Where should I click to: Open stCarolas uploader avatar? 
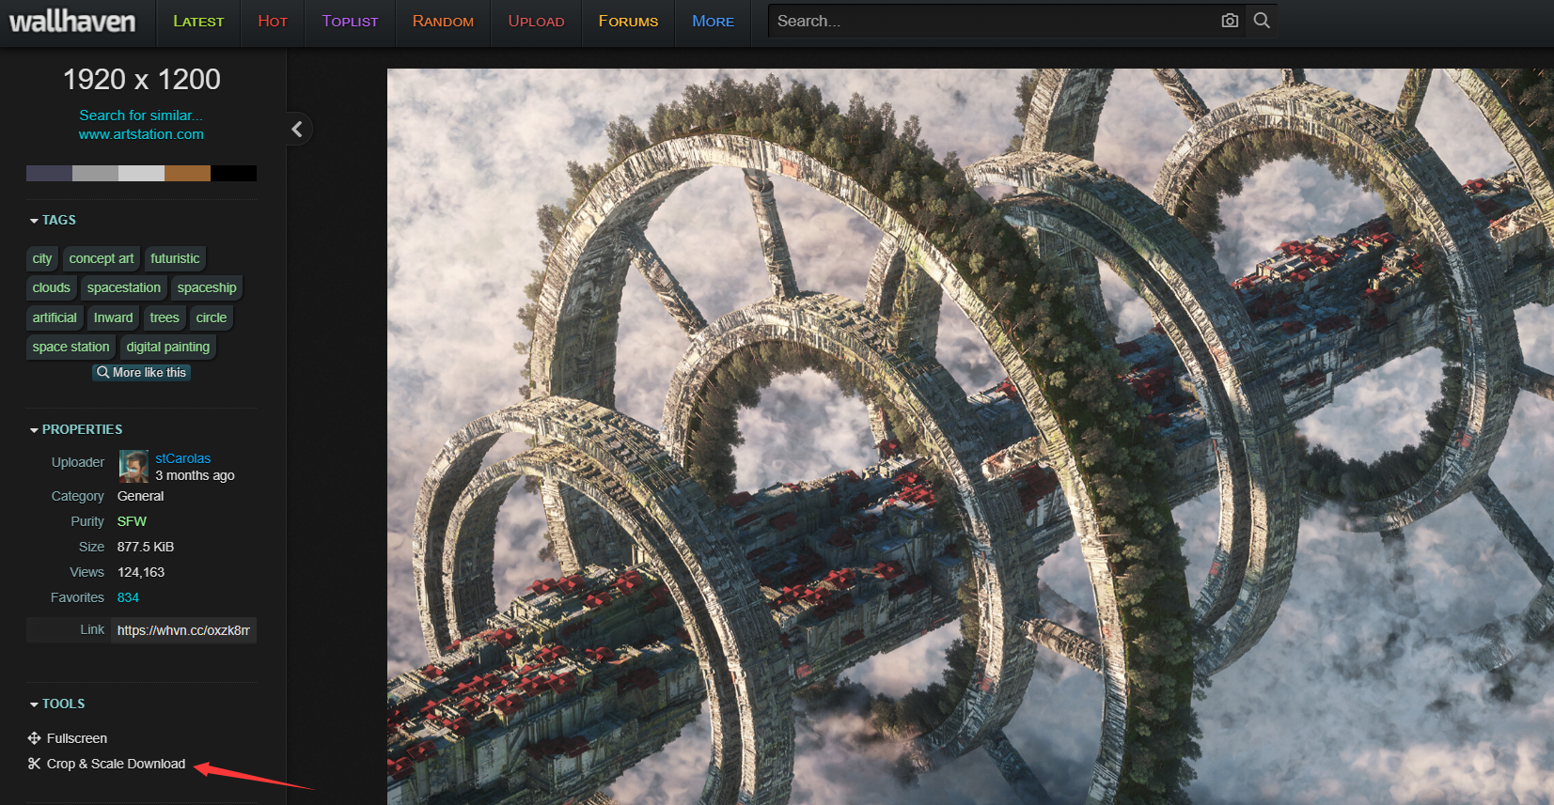pos(133,466)
